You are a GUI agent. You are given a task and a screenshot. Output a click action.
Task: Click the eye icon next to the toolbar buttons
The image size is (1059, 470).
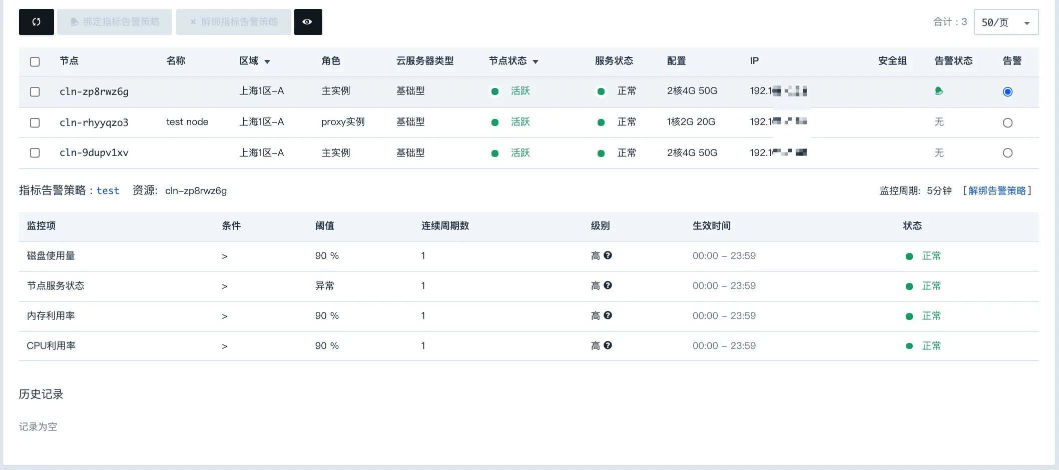click(308, 21)
